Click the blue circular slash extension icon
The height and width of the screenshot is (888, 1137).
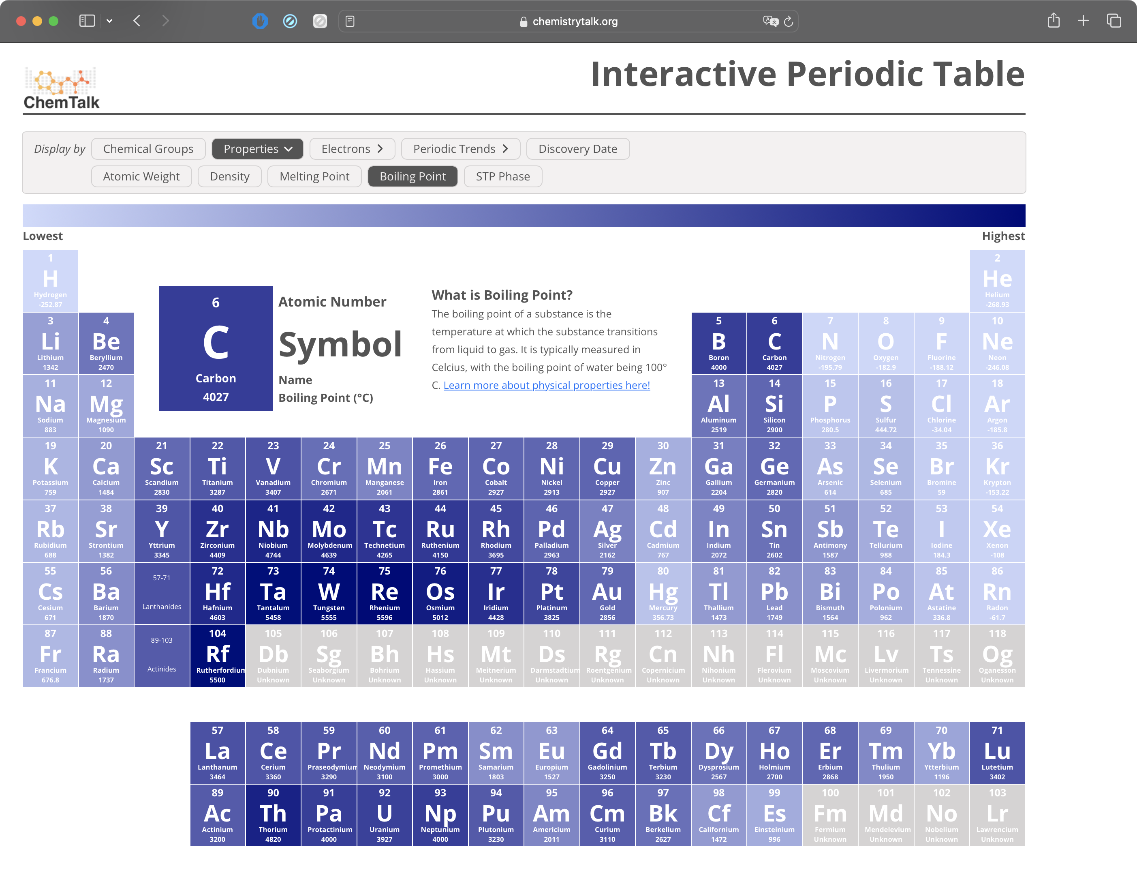click(x=290, y=21)
